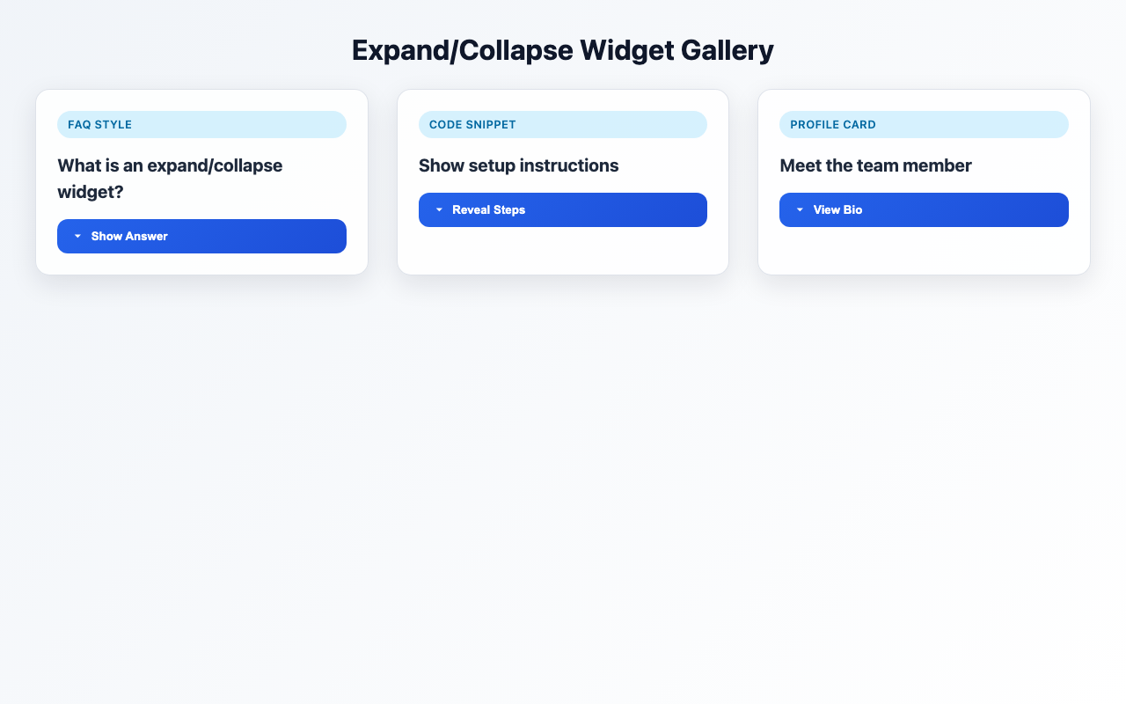Expand the setup steps with Reveal Steps
This screenshot has height=704, width=1126.
pos(562,210)
